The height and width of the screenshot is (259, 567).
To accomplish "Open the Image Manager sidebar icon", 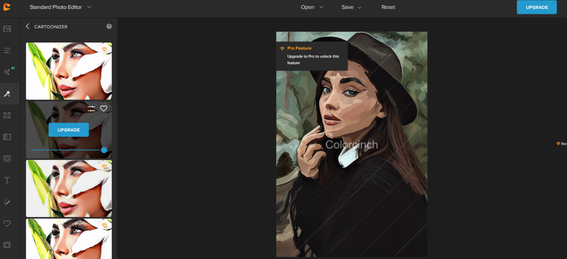I will coord(7,29).
